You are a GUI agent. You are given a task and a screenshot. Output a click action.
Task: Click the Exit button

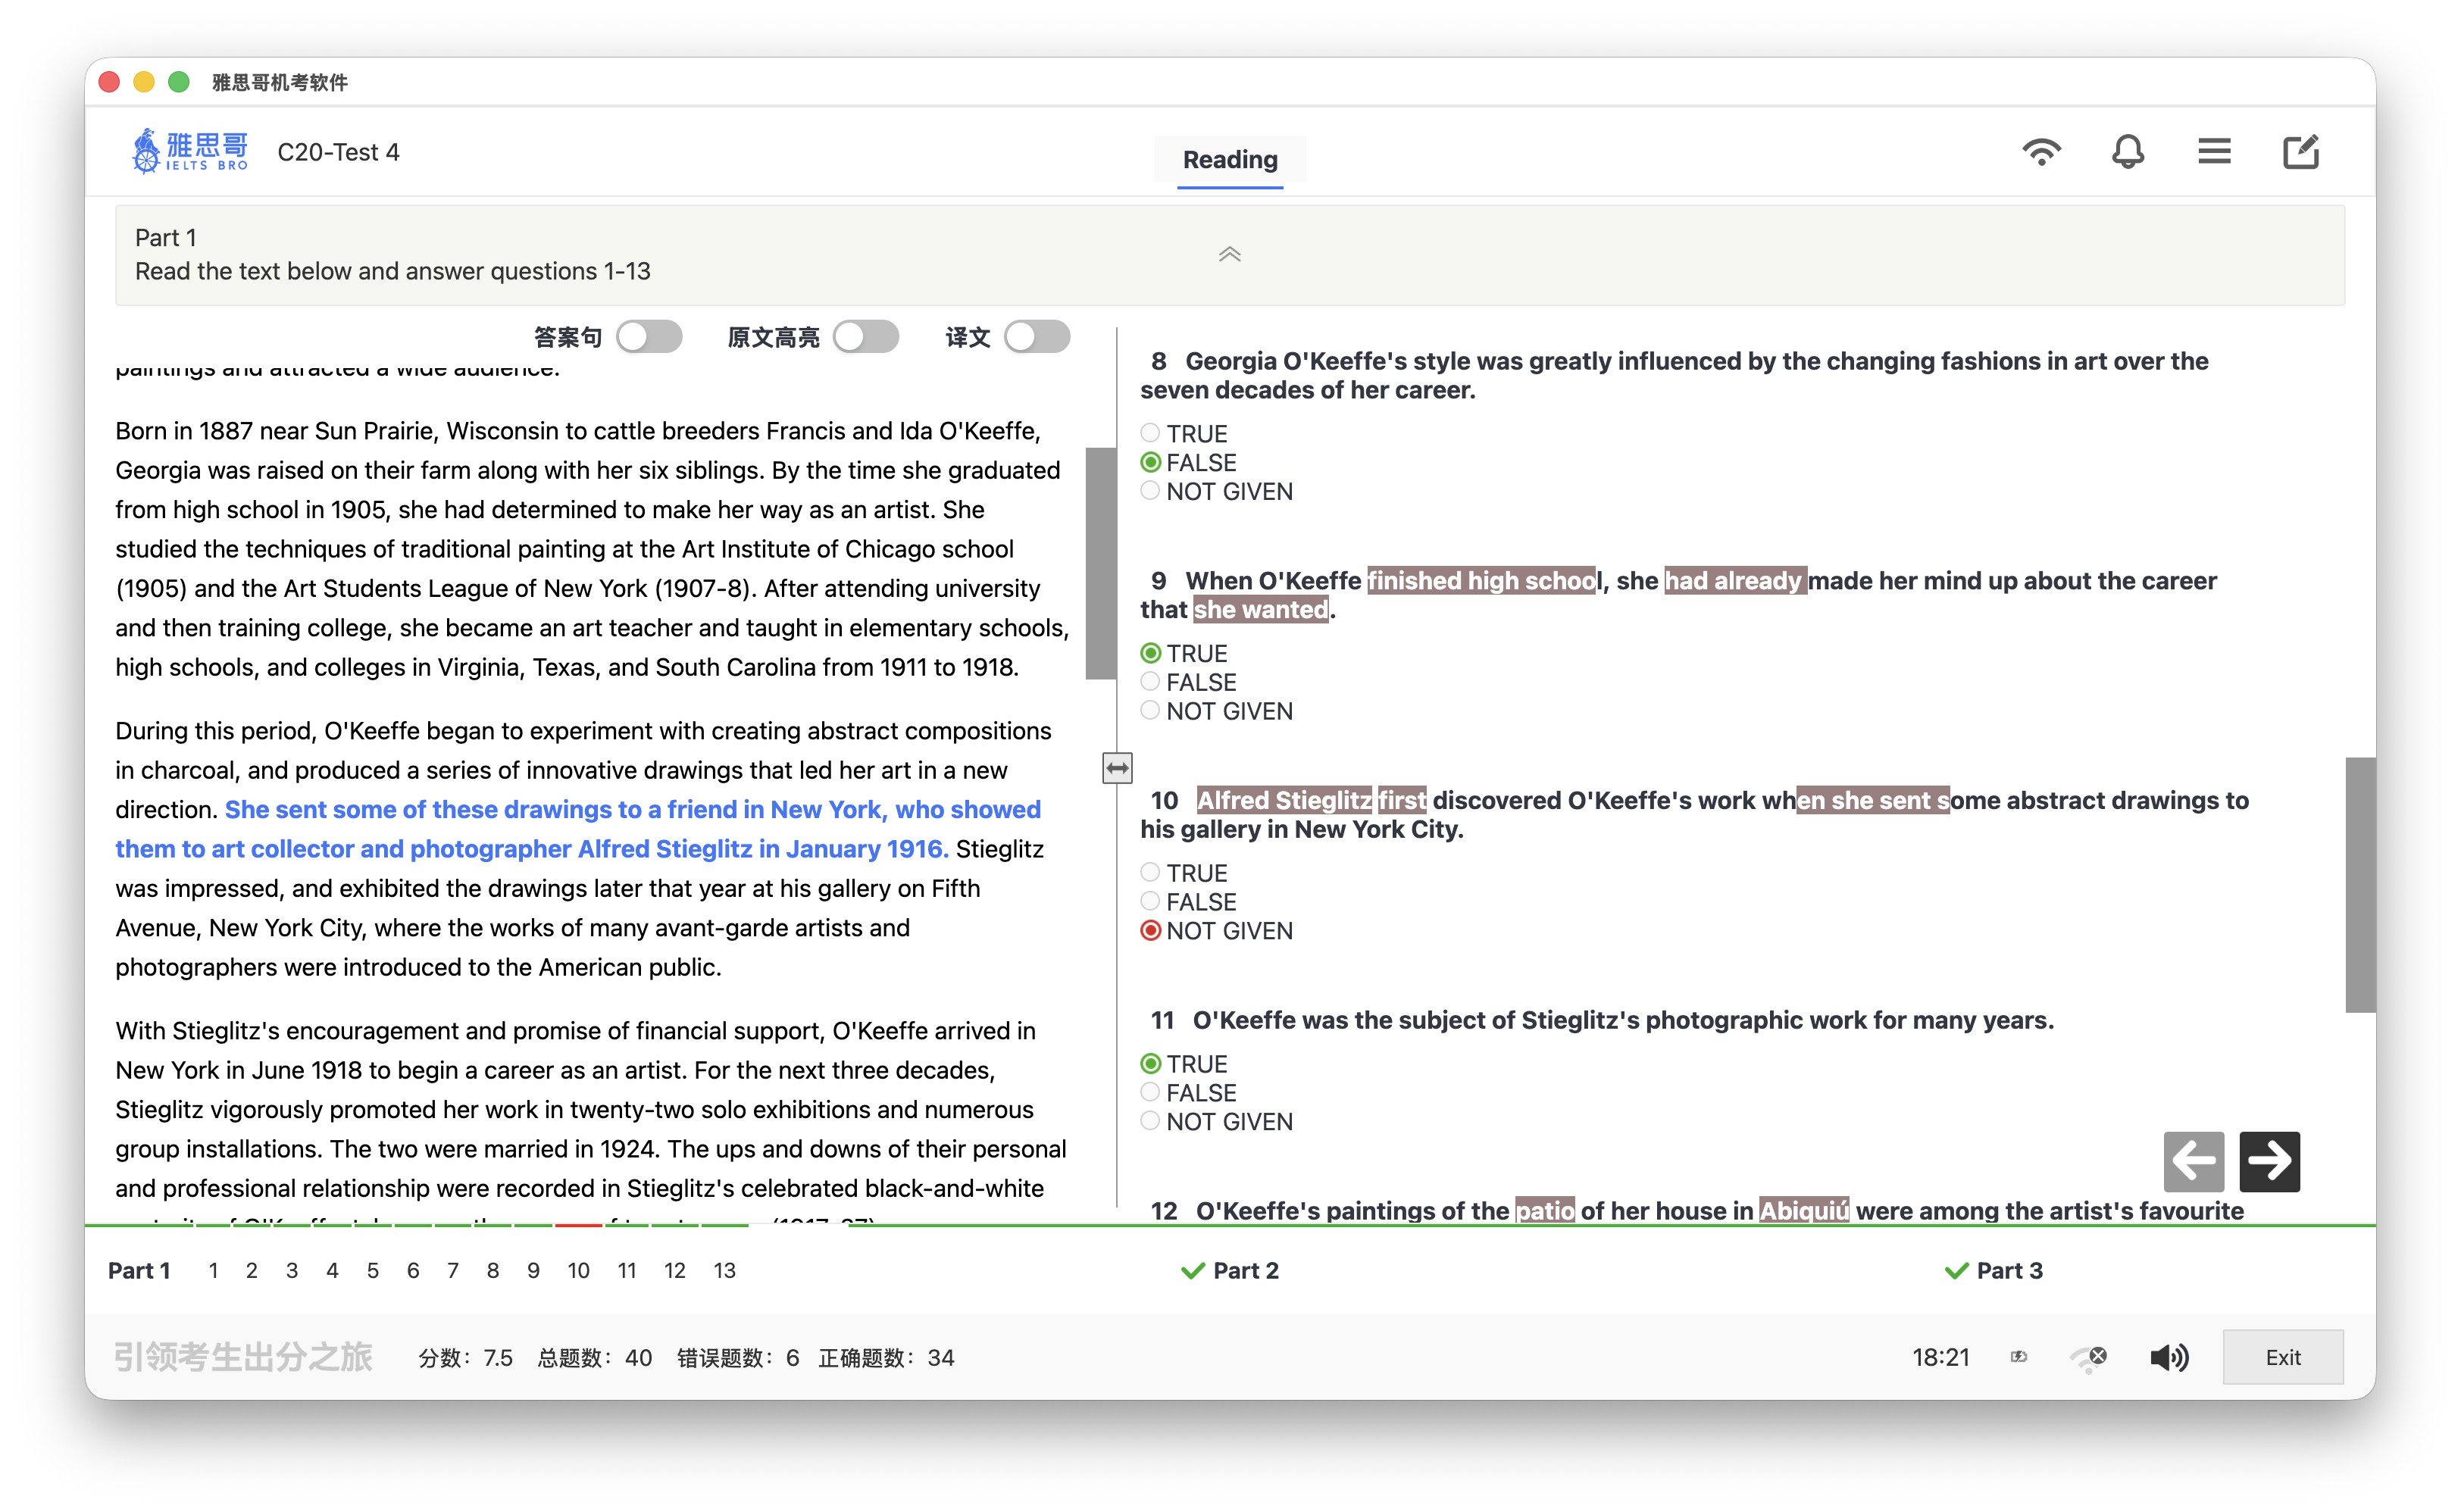click(2282, 1357)
